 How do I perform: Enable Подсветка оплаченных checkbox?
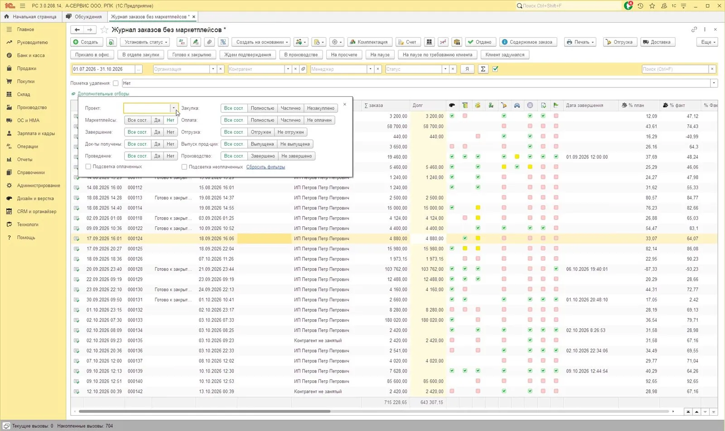pos(88,167)
